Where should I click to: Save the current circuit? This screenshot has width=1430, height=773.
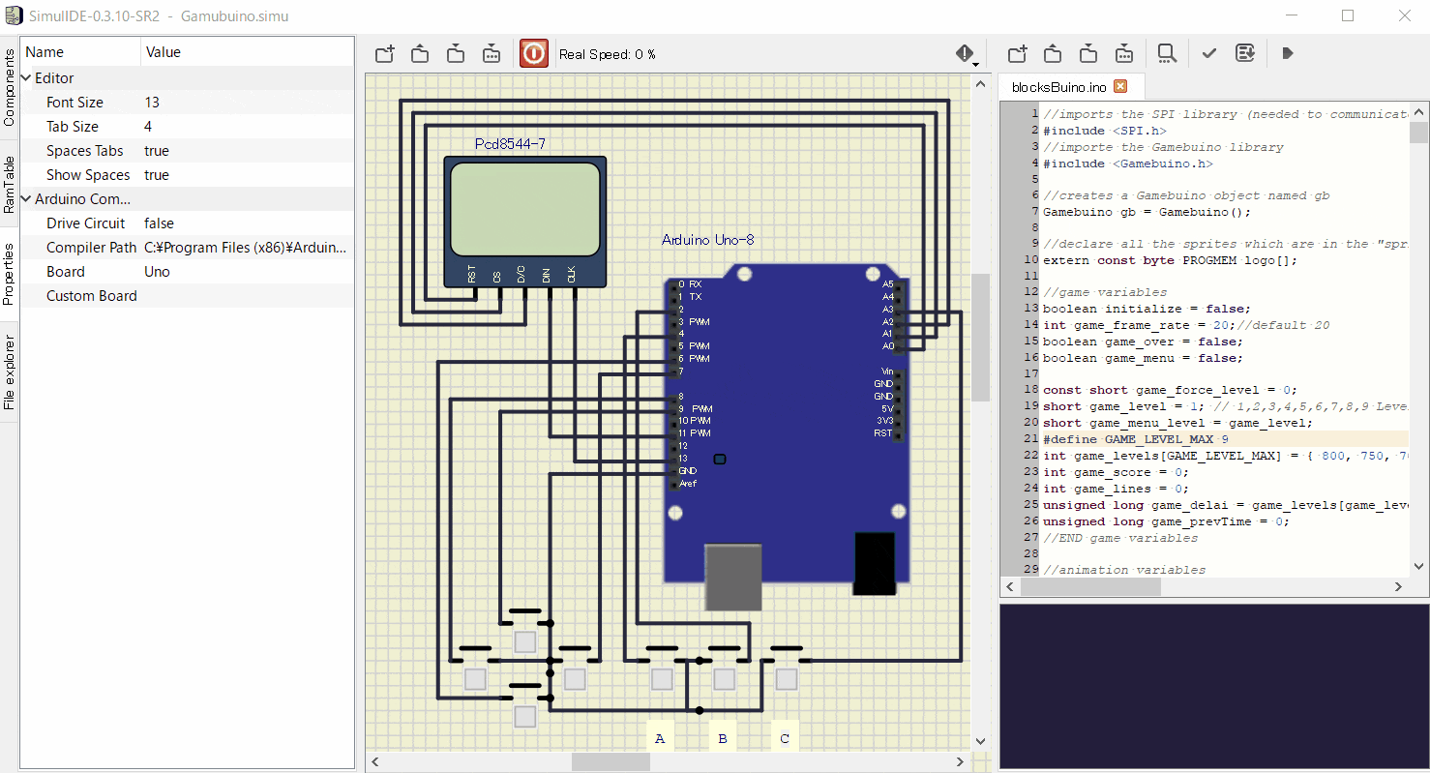[x=455, y=53]
